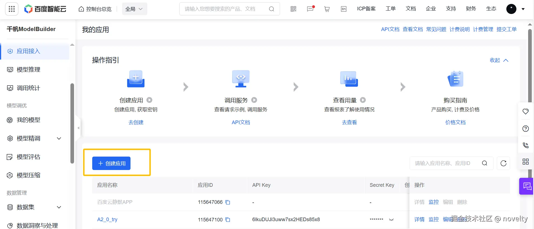Click the search magnifier in top search box
This screenshot has width=534, height=229.
(x=271, y=9)
